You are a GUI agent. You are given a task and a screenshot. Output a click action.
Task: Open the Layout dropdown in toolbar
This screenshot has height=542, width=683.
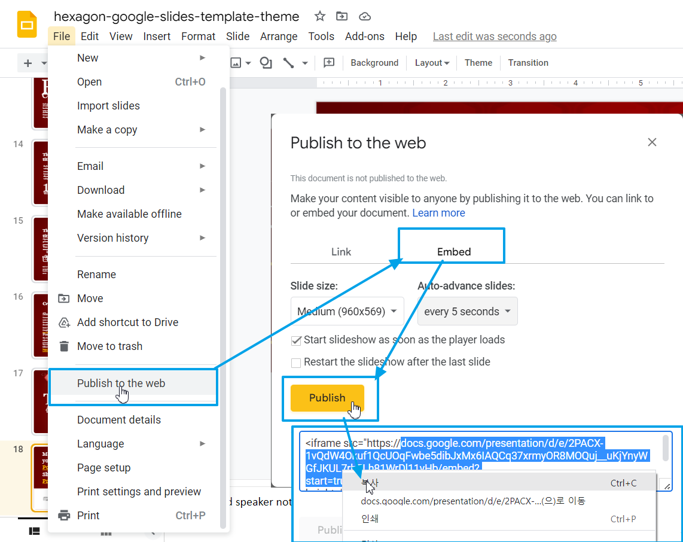(432, 63)
